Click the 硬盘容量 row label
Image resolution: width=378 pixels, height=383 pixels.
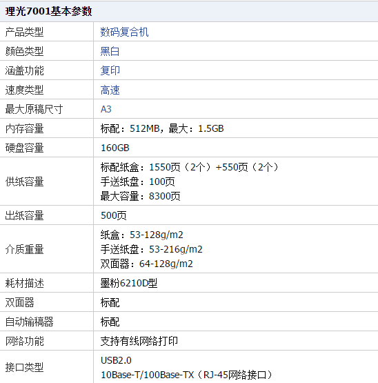click(x=24, y=148)
